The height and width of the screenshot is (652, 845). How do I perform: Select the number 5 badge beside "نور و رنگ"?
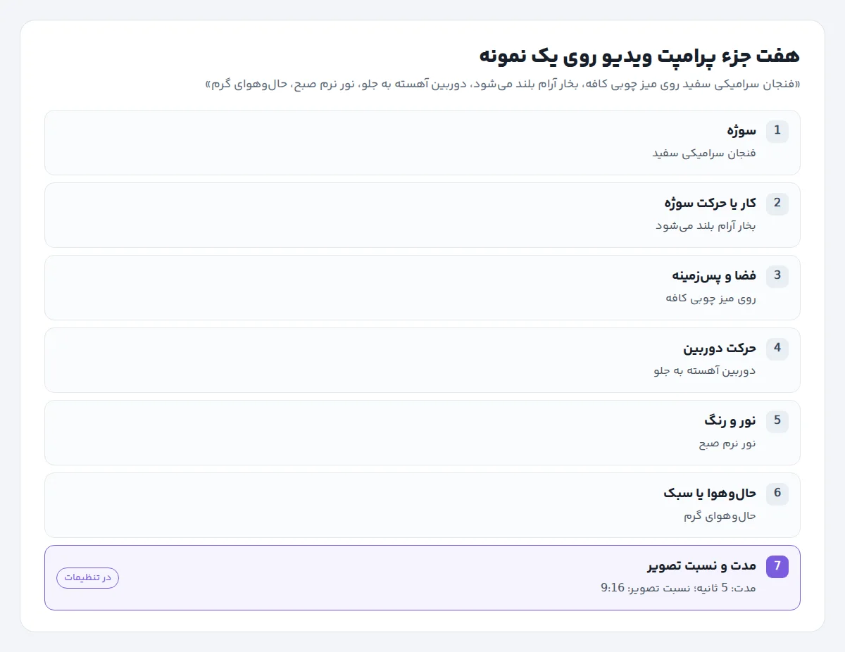point(777,421)
